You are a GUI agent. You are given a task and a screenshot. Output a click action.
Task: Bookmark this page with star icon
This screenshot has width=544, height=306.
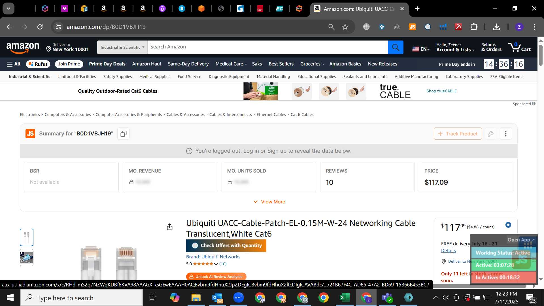[345, 27]
